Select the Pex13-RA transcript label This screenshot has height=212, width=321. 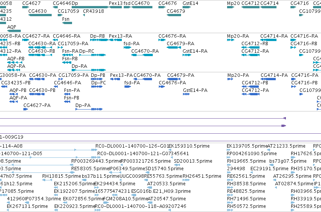(x=120, y=36)
